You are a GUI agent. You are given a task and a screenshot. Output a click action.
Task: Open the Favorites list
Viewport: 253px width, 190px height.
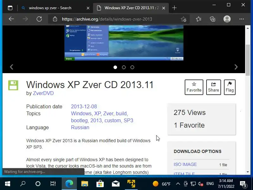point(199,19)
